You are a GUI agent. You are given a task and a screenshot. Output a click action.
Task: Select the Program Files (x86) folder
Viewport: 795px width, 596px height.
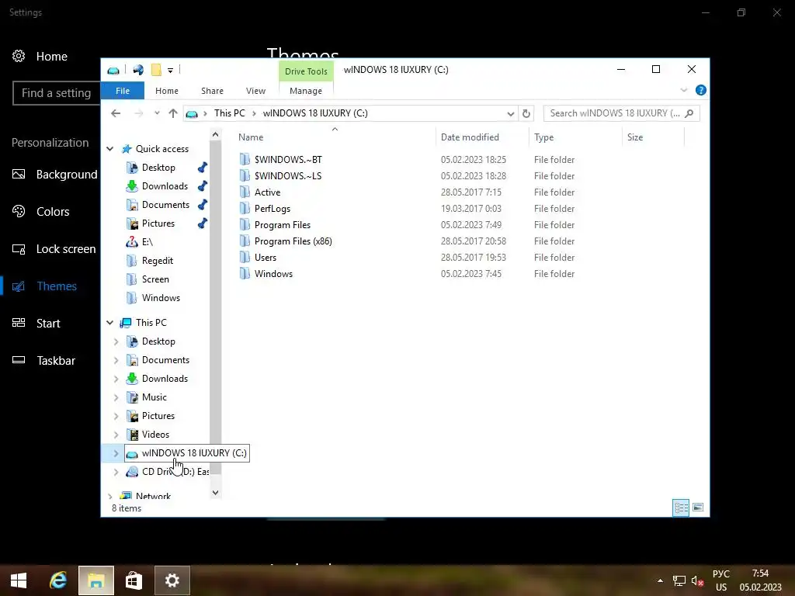click(x=293, y=241)
